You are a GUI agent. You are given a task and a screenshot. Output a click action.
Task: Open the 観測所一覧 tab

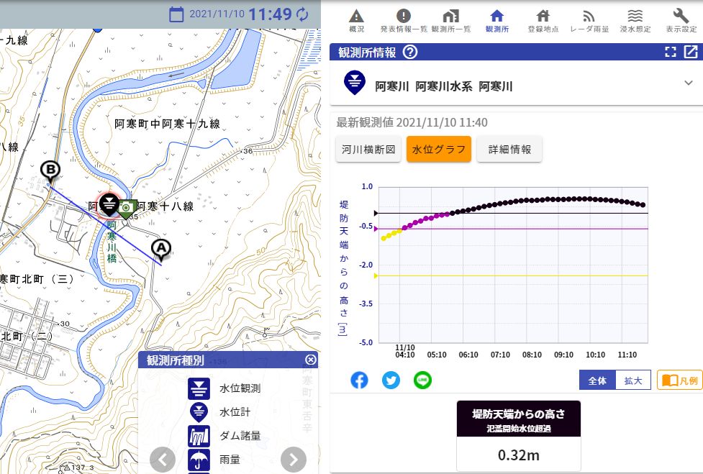[450, 21]
